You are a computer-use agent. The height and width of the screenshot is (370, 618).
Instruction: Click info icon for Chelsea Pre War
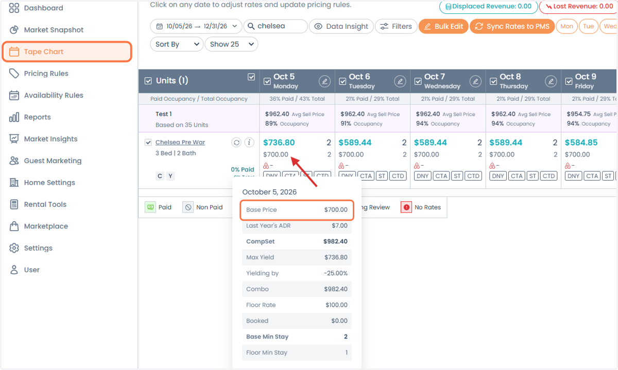click(249, 143)
